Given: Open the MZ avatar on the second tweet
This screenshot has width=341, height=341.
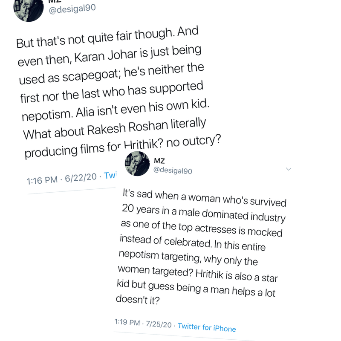Looking at the screenshot, I should pyautogui.click(x=137, y=164).
